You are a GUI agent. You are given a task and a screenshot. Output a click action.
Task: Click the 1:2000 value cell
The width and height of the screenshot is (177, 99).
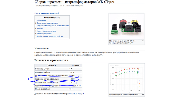(75, 79)
